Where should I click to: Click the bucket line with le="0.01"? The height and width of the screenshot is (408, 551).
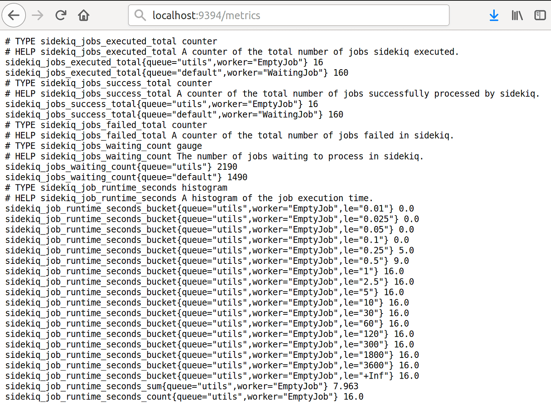[210, 208]
